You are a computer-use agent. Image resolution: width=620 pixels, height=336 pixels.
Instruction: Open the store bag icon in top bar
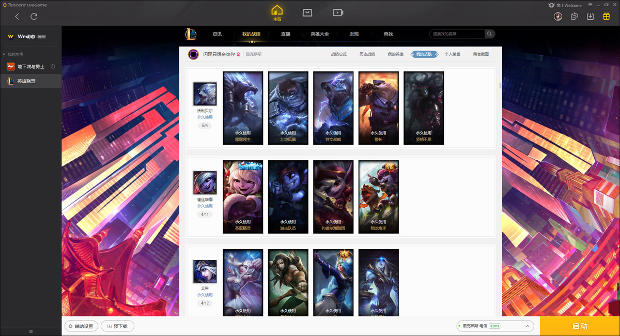(x=307, y=12)
